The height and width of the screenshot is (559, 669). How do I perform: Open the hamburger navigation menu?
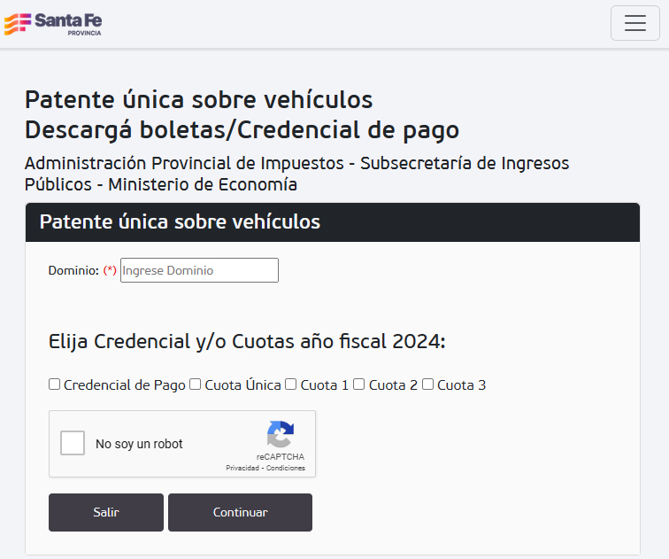coord(634,24)
